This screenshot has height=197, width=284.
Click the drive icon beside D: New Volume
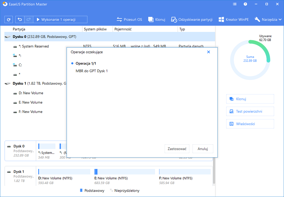pyautogui.click(x=15, y=93)
